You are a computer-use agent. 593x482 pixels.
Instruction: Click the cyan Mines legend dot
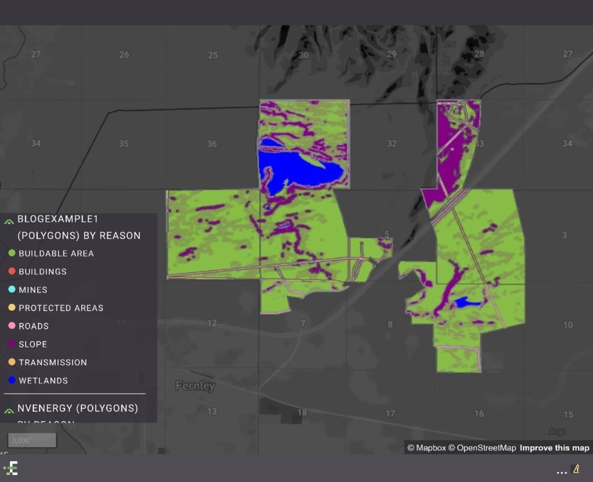click(x=12, y=290)
